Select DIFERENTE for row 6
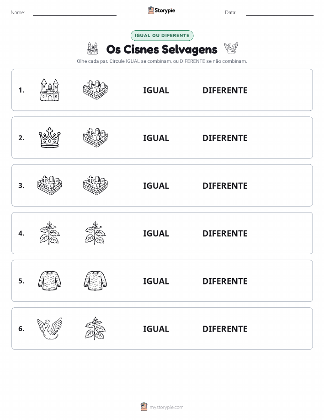The image size is (324, 420). [225, 329]
